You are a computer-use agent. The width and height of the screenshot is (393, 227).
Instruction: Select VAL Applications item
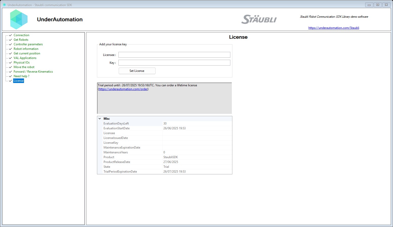(x=25, y=58)
